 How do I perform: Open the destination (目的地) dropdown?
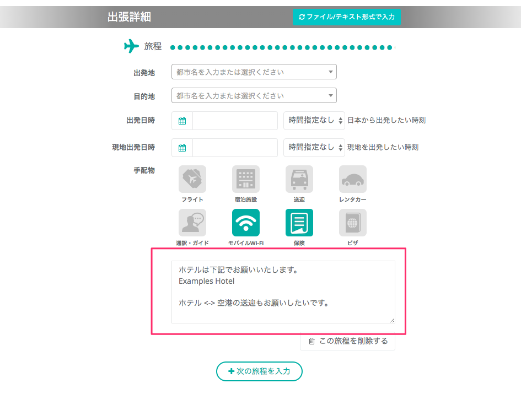254,95
